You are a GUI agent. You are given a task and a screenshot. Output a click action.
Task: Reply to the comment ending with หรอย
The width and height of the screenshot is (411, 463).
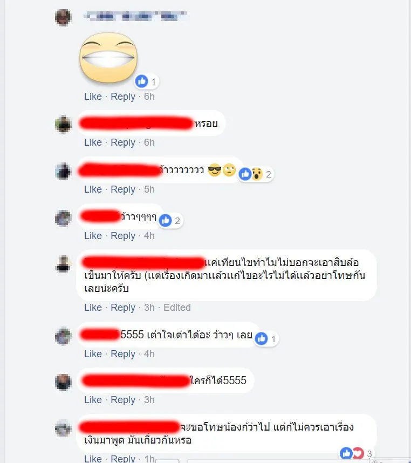pyautogui.click(x=123, y=142)
